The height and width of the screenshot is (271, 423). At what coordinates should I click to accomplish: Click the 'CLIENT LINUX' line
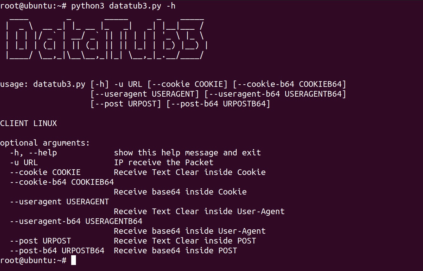click(28, 123)
